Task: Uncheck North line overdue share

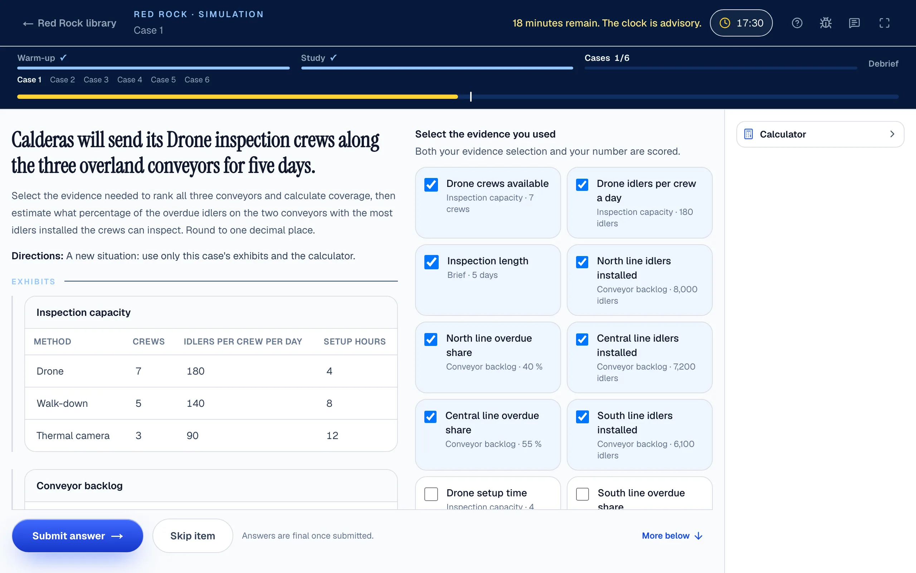Action: click(x=431, y=339)
